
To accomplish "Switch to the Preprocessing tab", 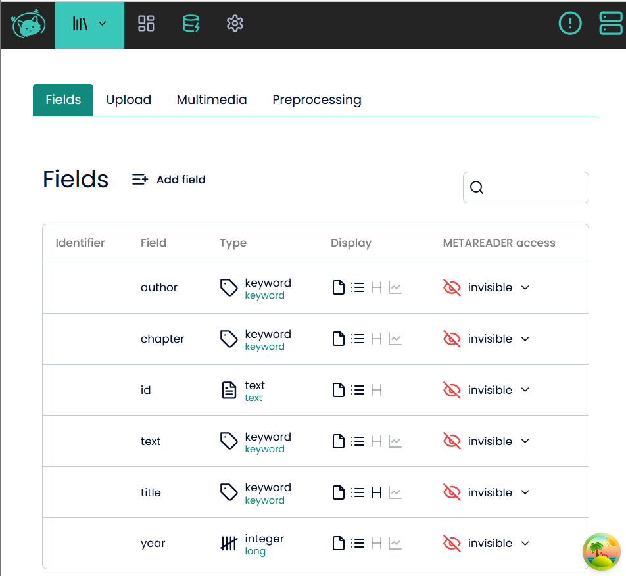I will 316,100.
